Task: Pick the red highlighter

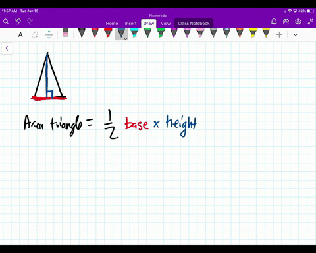Action: click(108, 32)
